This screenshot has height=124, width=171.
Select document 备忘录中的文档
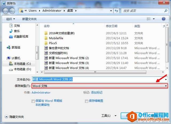[x=57, y=48]
